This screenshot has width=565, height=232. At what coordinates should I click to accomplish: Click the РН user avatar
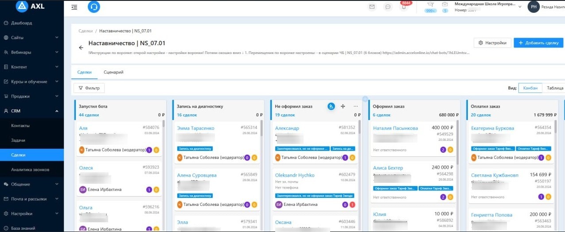(534, 7)
